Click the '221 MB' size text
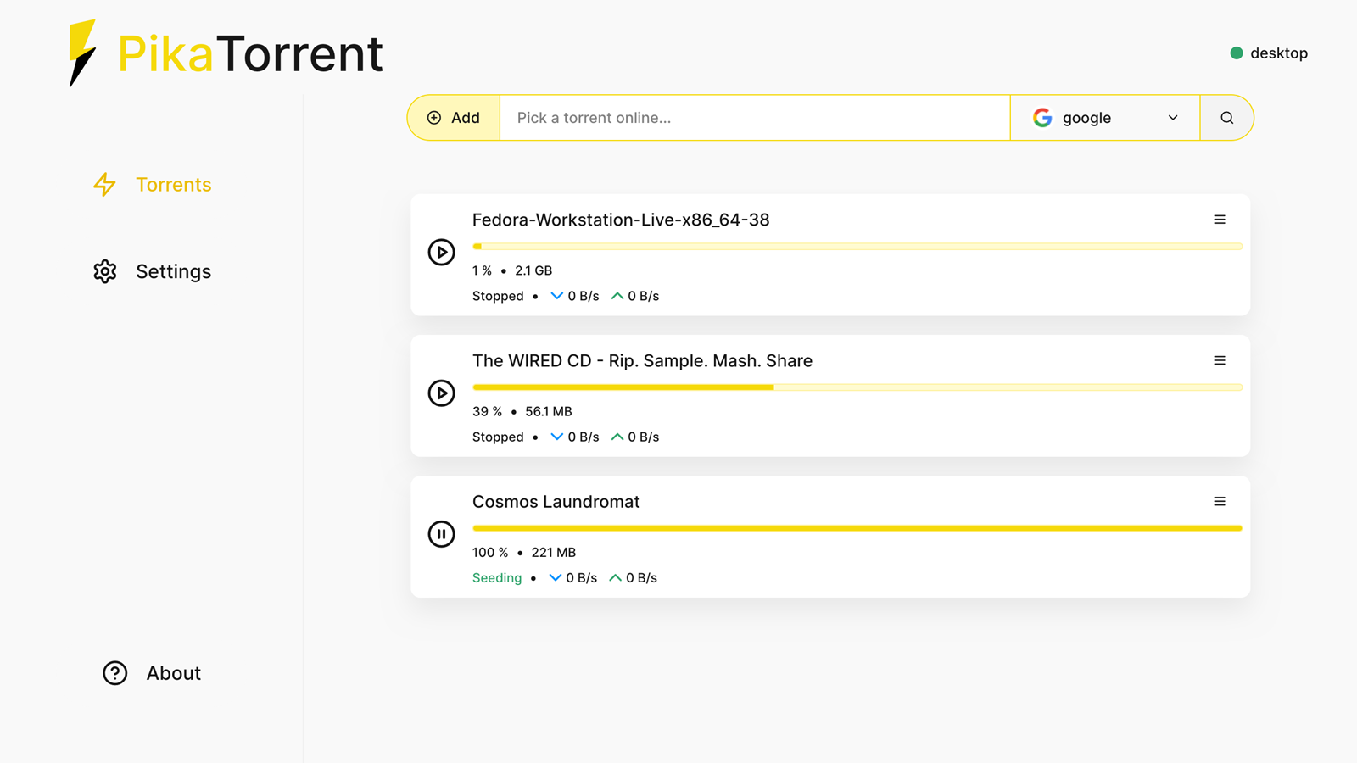The height and width of the screenshot is (763, 1357). pos(554,552)
